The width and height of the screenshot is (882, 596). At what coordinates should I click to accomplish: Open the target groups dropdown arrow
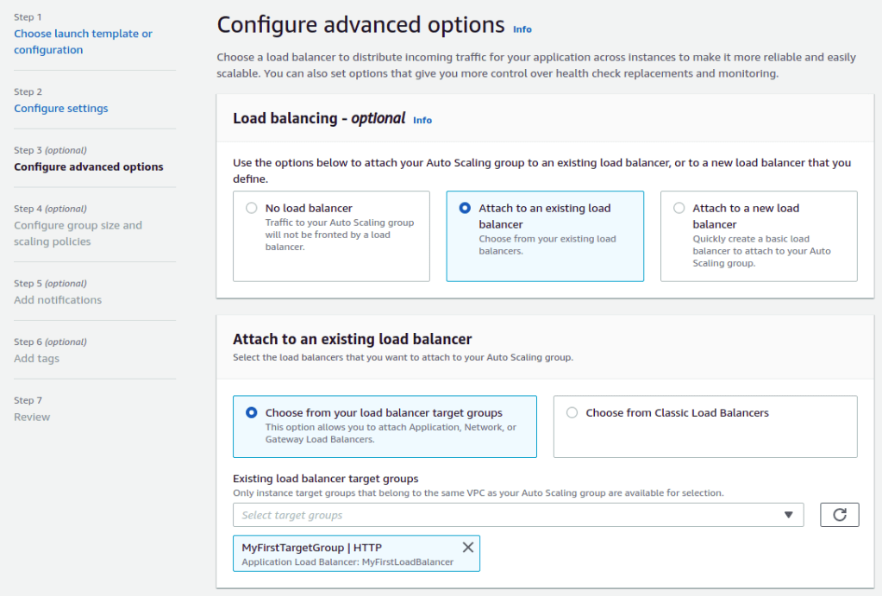[x=788, y=515]
